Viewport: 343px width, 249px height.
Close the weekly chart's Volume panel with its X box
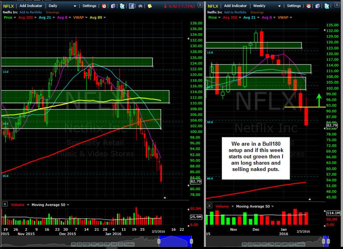click(209, 205)
